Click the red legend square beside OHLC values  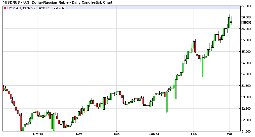click(x=5, y=8)
